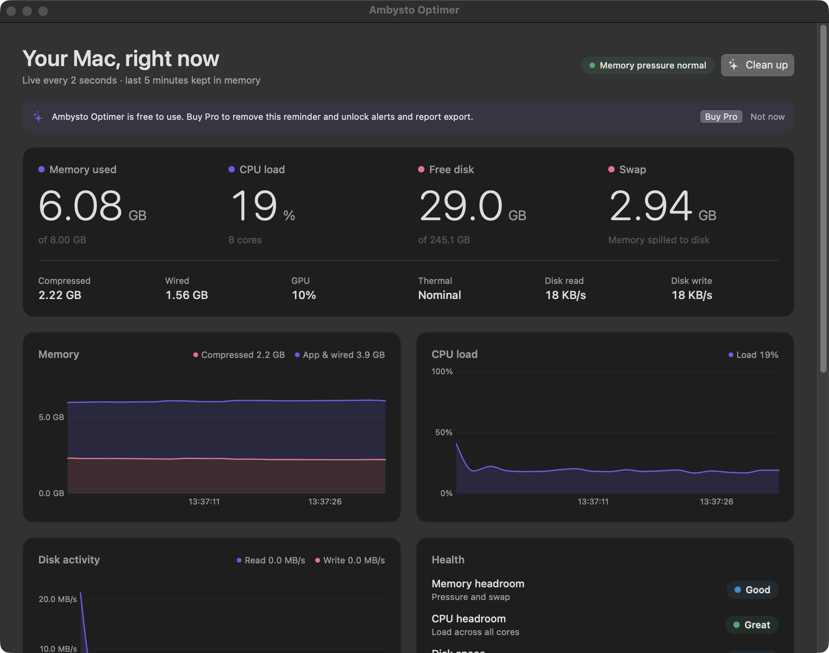Click the Memory pressure normal status pill
The width and height of the screenshot is (829, 653).
click(x=648, y=65)
